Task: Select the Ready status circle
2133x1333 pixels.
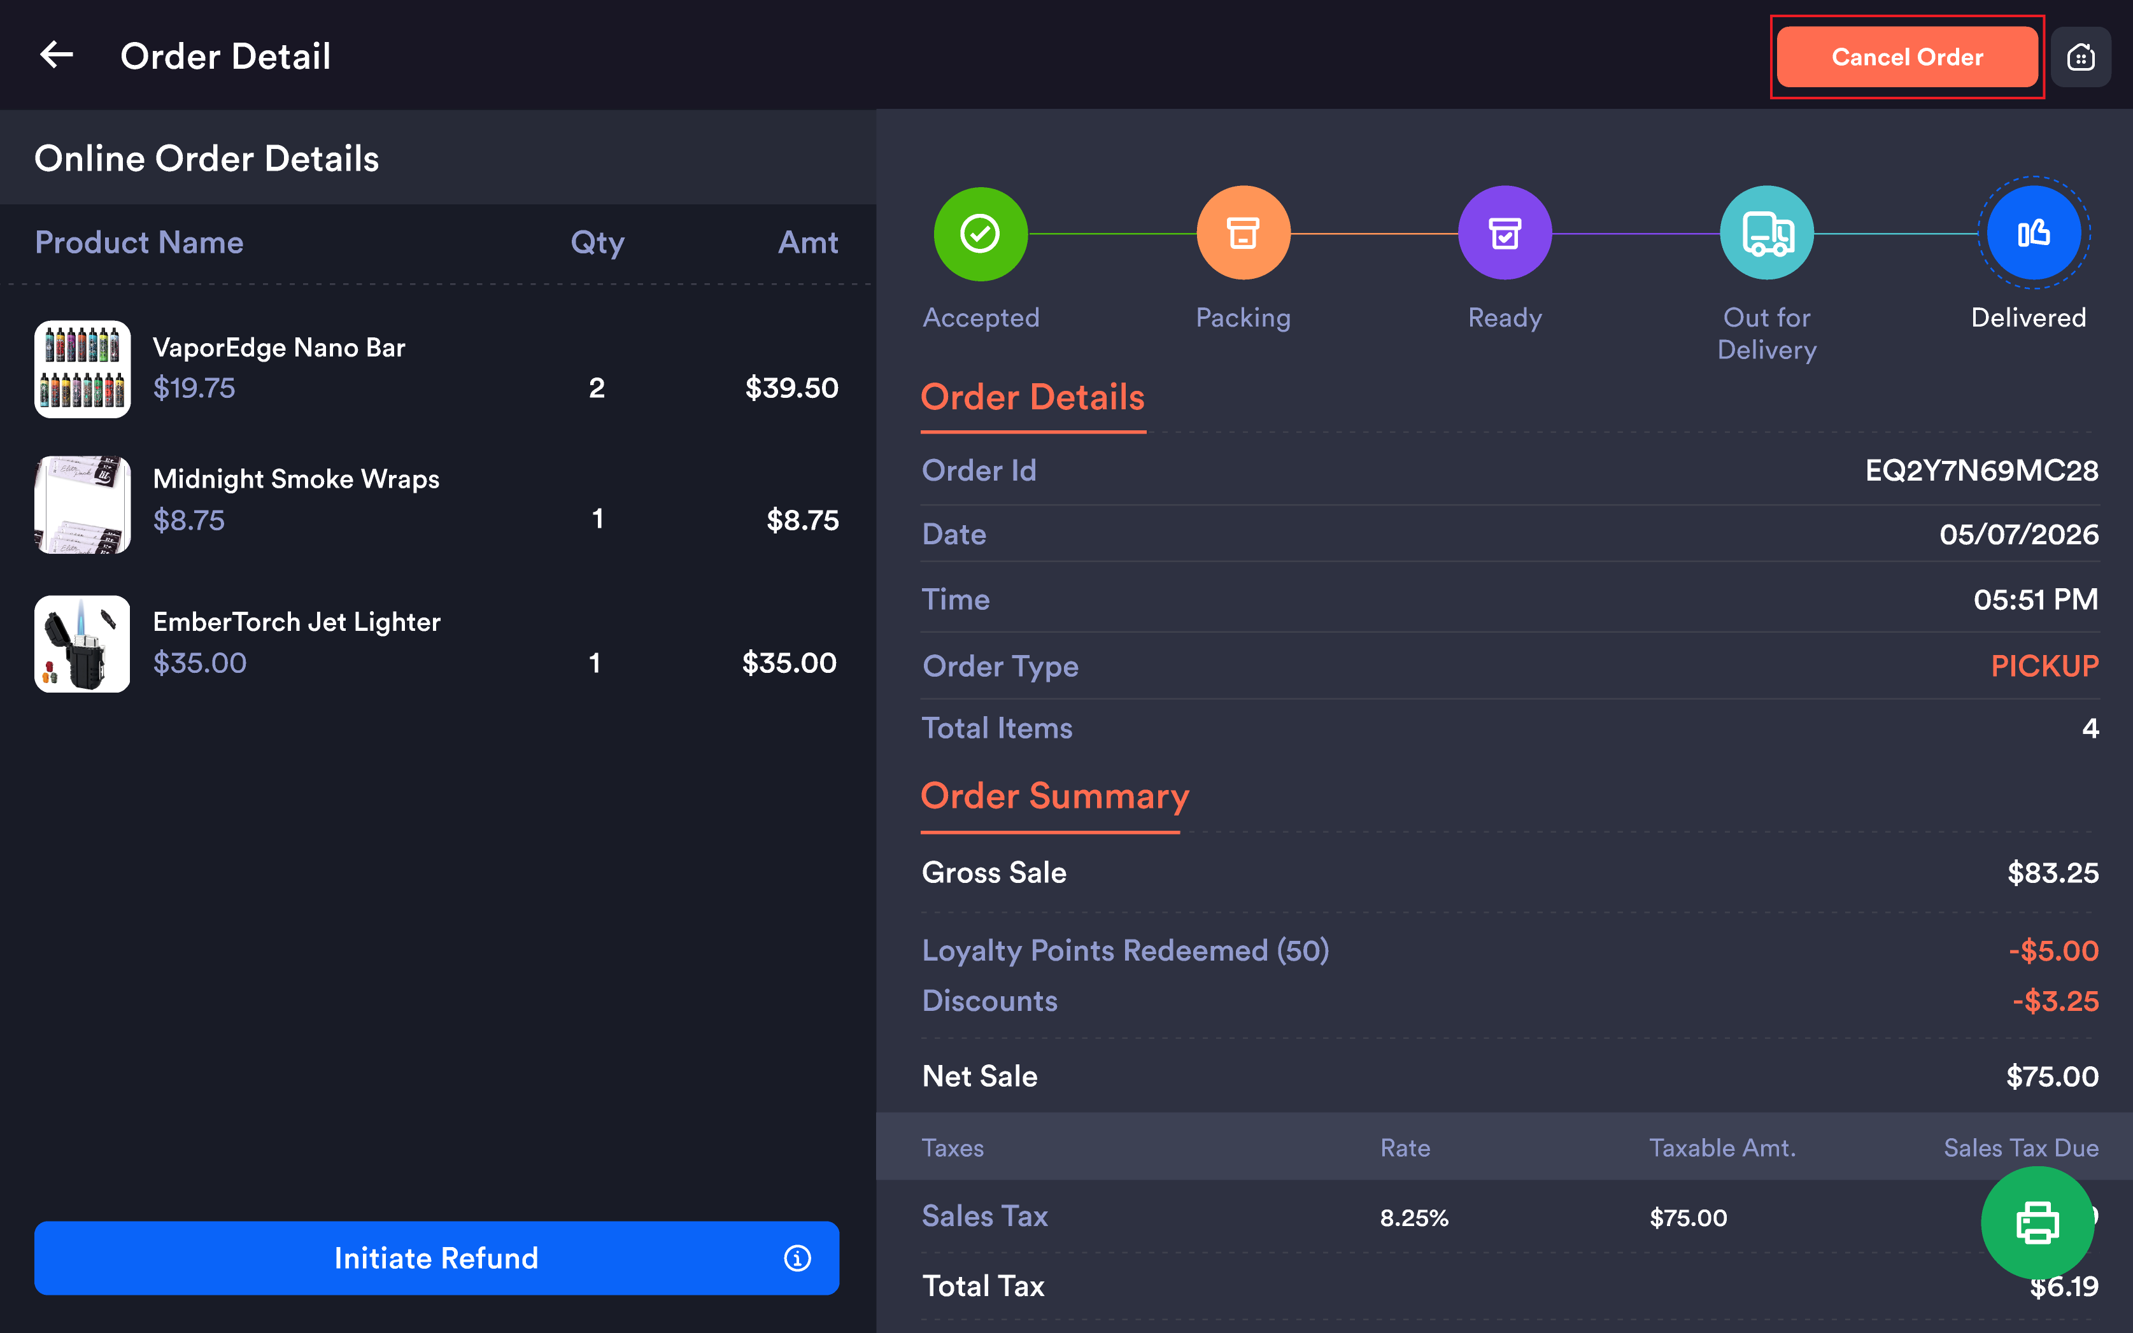Action: [x=1505, y=234]
